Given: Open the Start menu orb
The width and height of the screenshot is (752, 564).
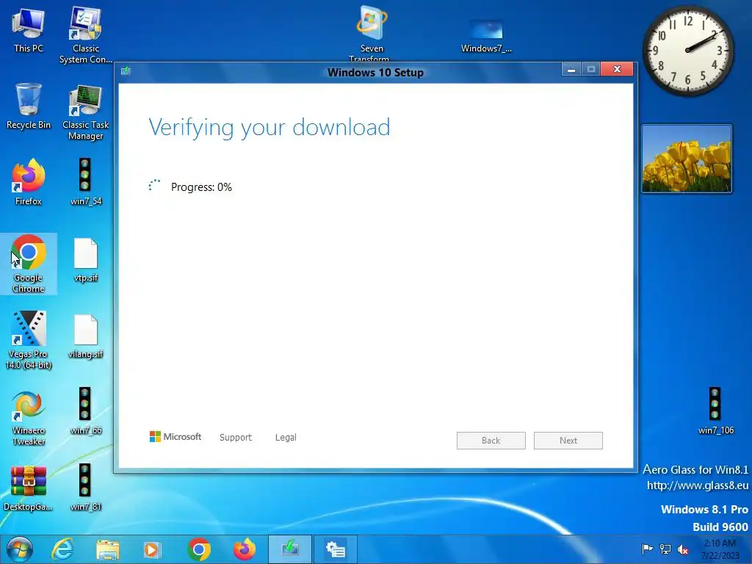Looking at the screenshot, I should tap(20, 549).
